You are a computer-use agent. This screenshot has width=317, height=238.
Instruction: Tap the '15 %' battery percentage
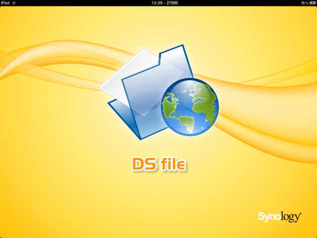coord(305,3)
